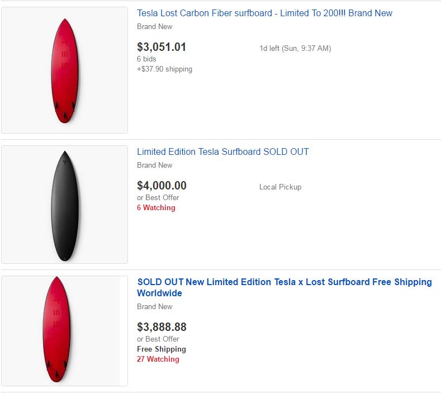Viewport: 441px width, 393px height.
Task: Open 'Limited Edition Tesla Surfboard SOLD OUT' title link
Action: (223, 151)
